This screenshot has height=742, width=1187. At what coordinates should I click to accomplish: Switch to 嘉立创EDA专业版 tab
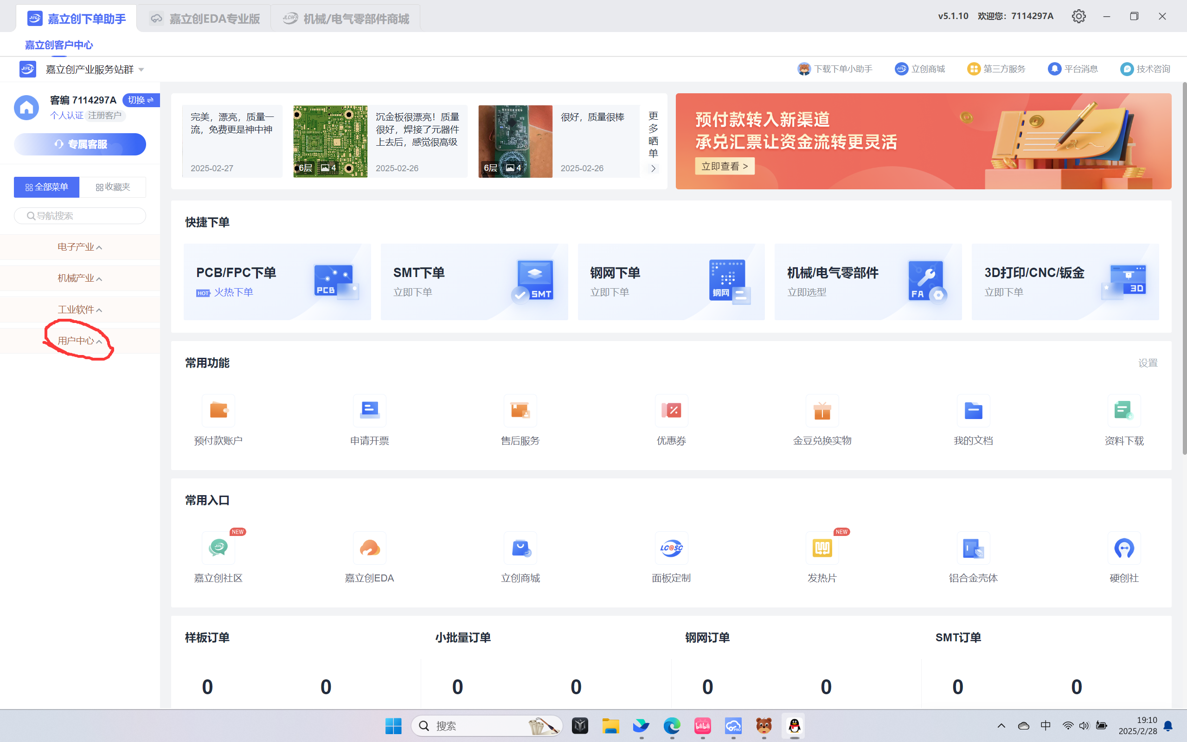(x=205, y=19)
